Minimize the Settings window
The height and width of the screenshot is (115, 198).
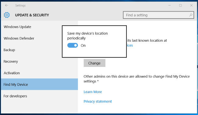pyautogui.click(x=169, y=5)
